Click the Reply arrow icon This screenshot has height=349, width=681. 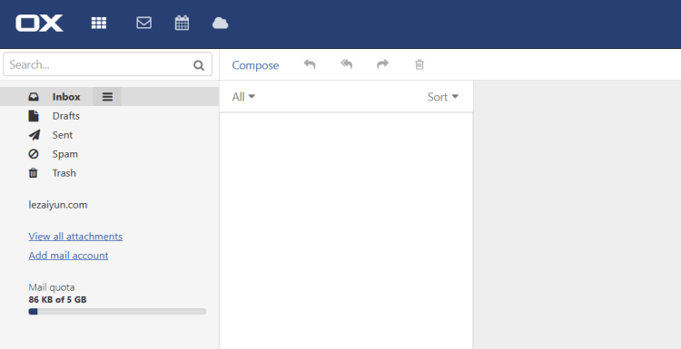point(310,64)
